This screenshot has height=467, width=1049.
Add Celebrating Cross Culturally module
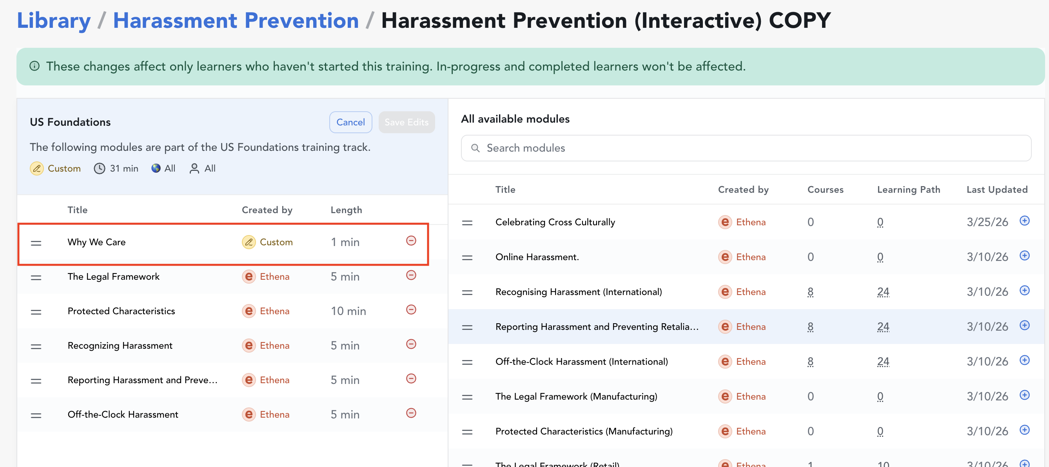click(1024, 221)
